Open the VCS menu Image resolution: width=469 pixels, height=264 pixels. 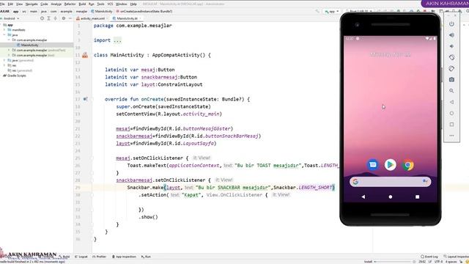tap(110, 4)
